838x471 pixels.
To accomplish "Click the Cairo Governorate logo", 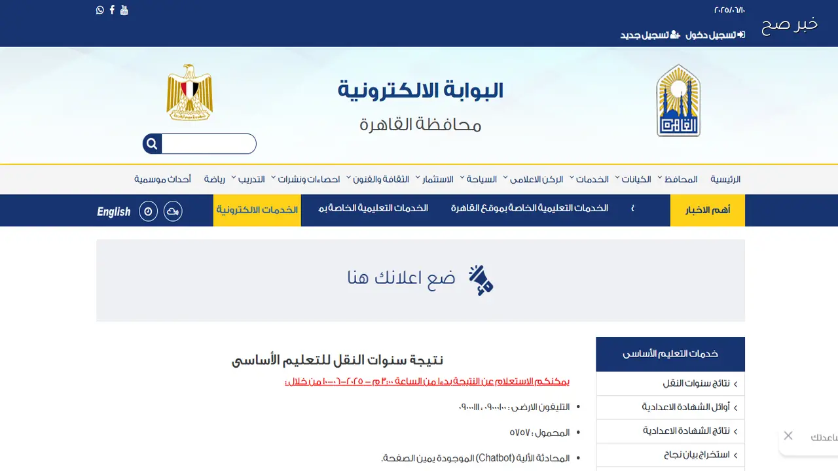I will [678, 100].
